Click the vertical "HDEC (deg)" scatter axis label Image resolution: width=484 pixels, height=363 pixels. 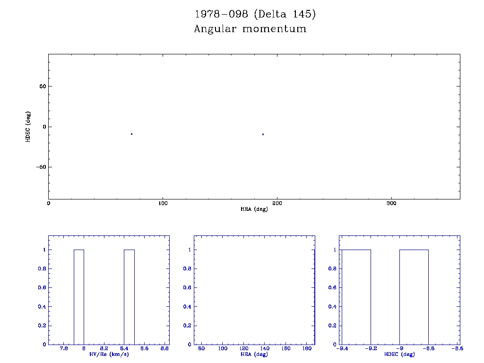click(28, 127)
